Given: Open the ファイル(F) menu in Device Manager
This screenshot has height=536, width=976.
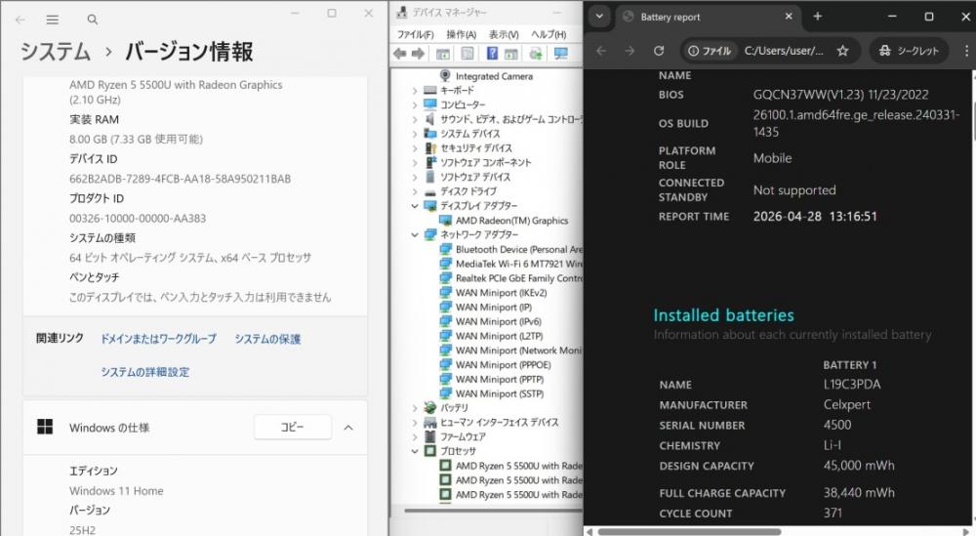Looking at the screenshot, I should 415,34.
